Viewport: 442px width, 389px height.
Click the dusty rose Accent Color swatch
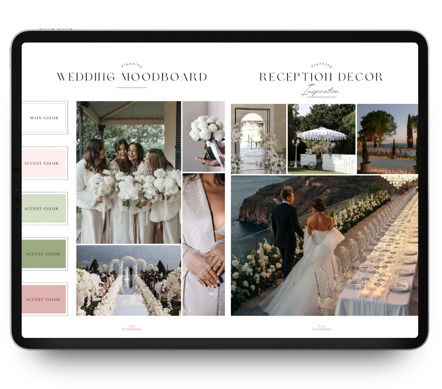44,299
